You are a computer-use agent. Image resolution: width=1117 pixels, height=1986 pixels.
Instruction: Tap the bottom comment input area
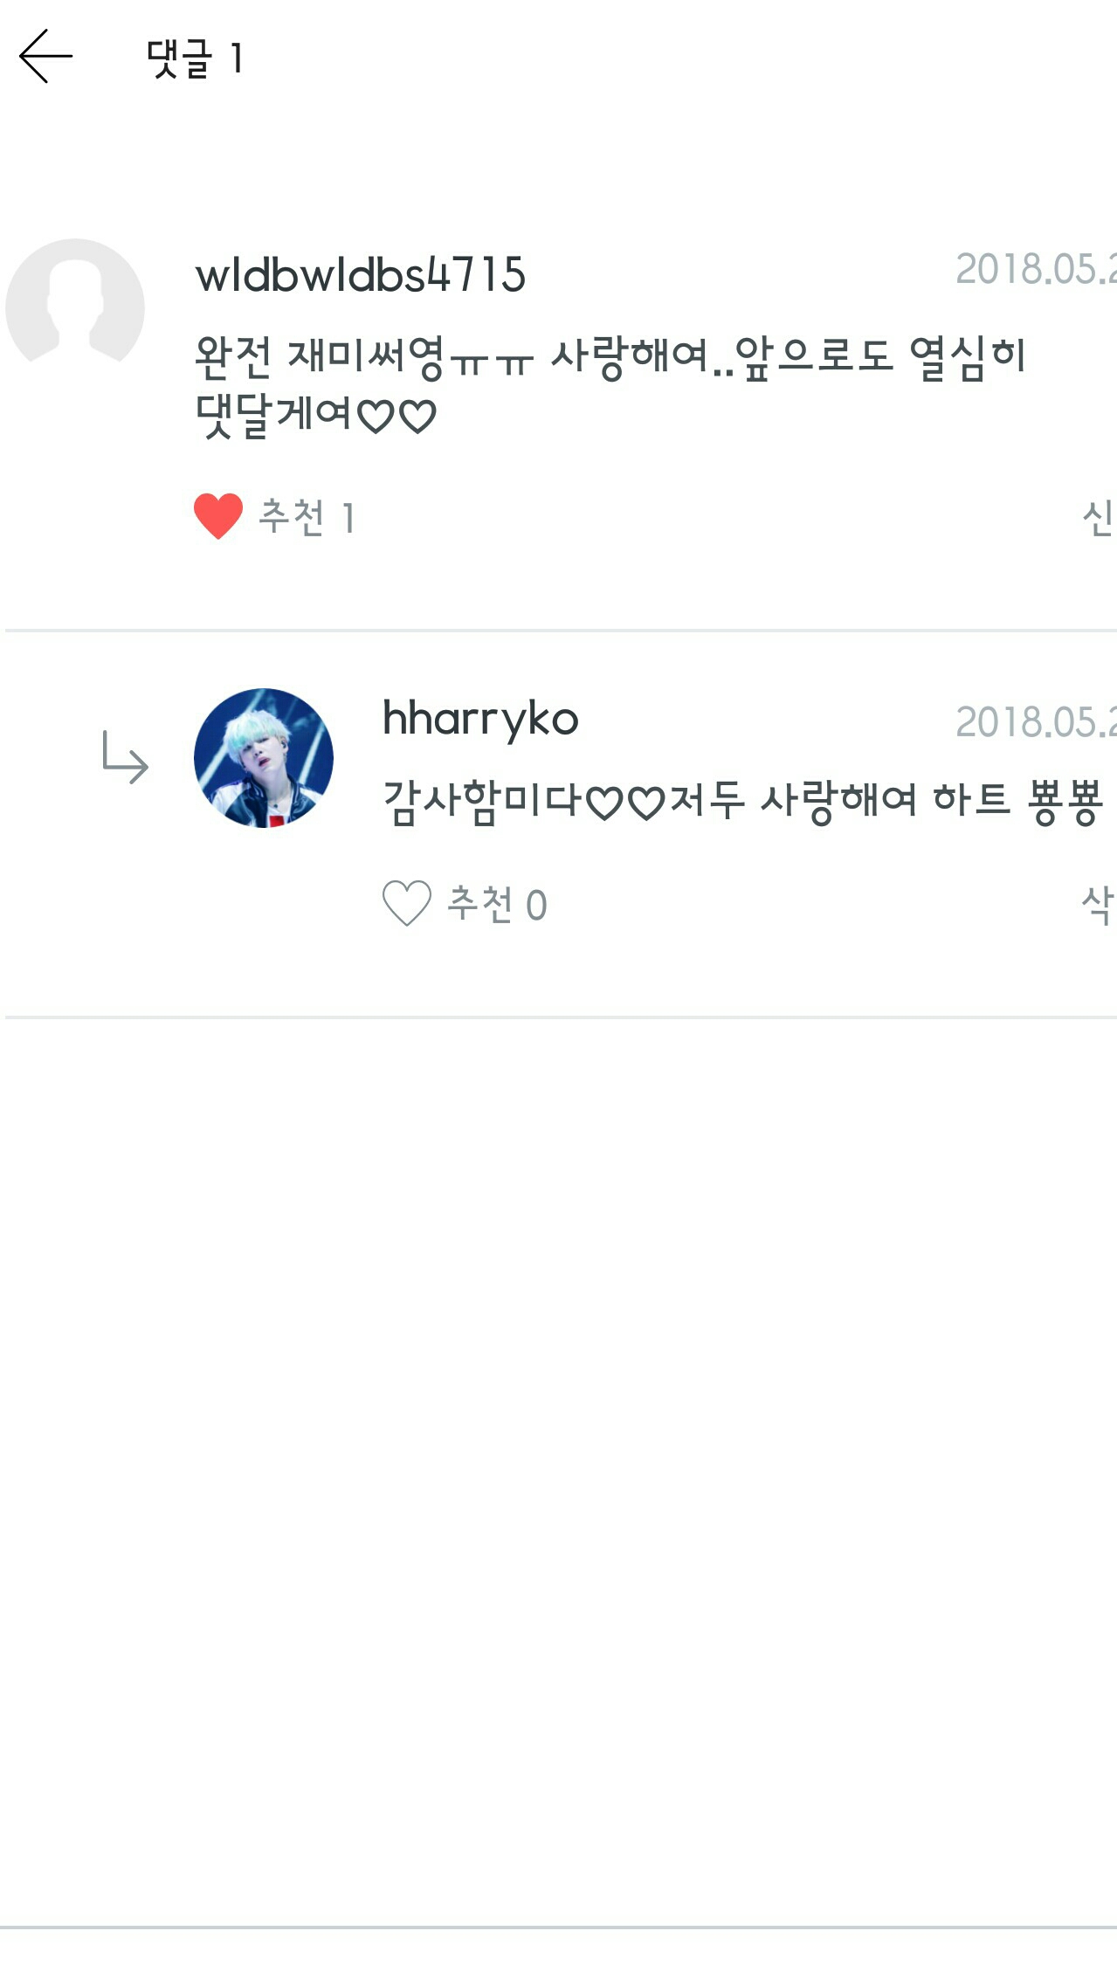(x=558, y=1957)
